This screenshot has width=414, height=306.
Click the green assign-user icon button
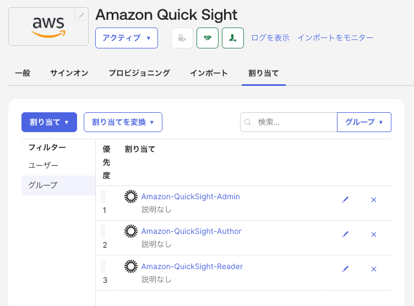coord(233,38)
